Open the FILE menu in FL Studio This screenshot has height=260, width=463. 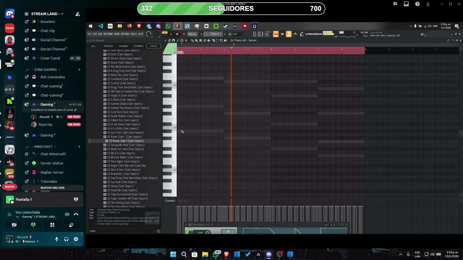tap(89, 34)
